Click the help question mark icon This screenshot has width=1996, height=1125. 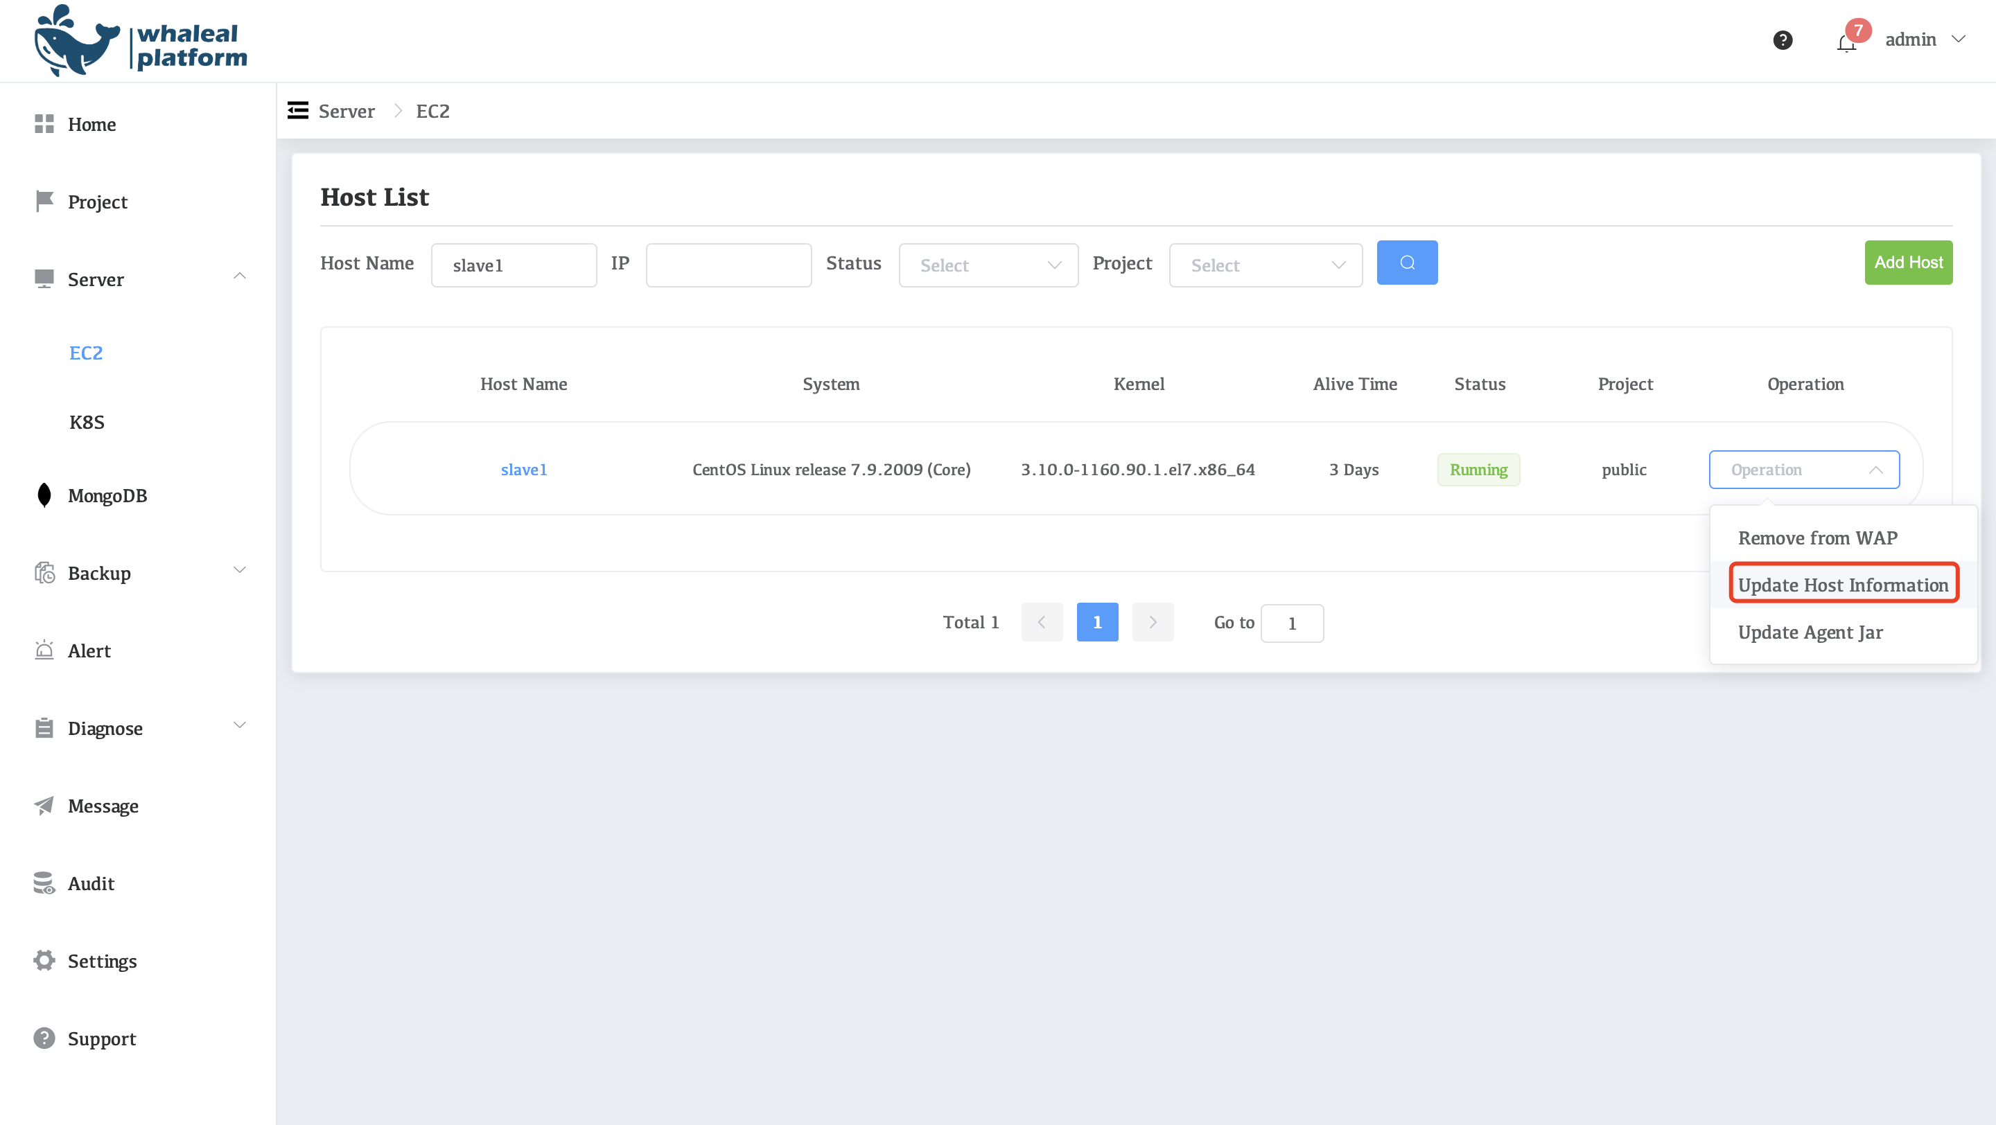pyautogui.click(x=1782, y=40)
